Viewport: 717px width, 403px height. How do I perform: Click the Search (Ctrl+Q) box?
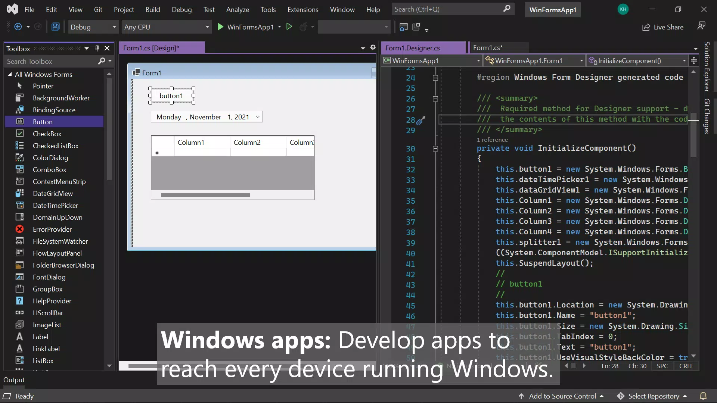(453, 9)
